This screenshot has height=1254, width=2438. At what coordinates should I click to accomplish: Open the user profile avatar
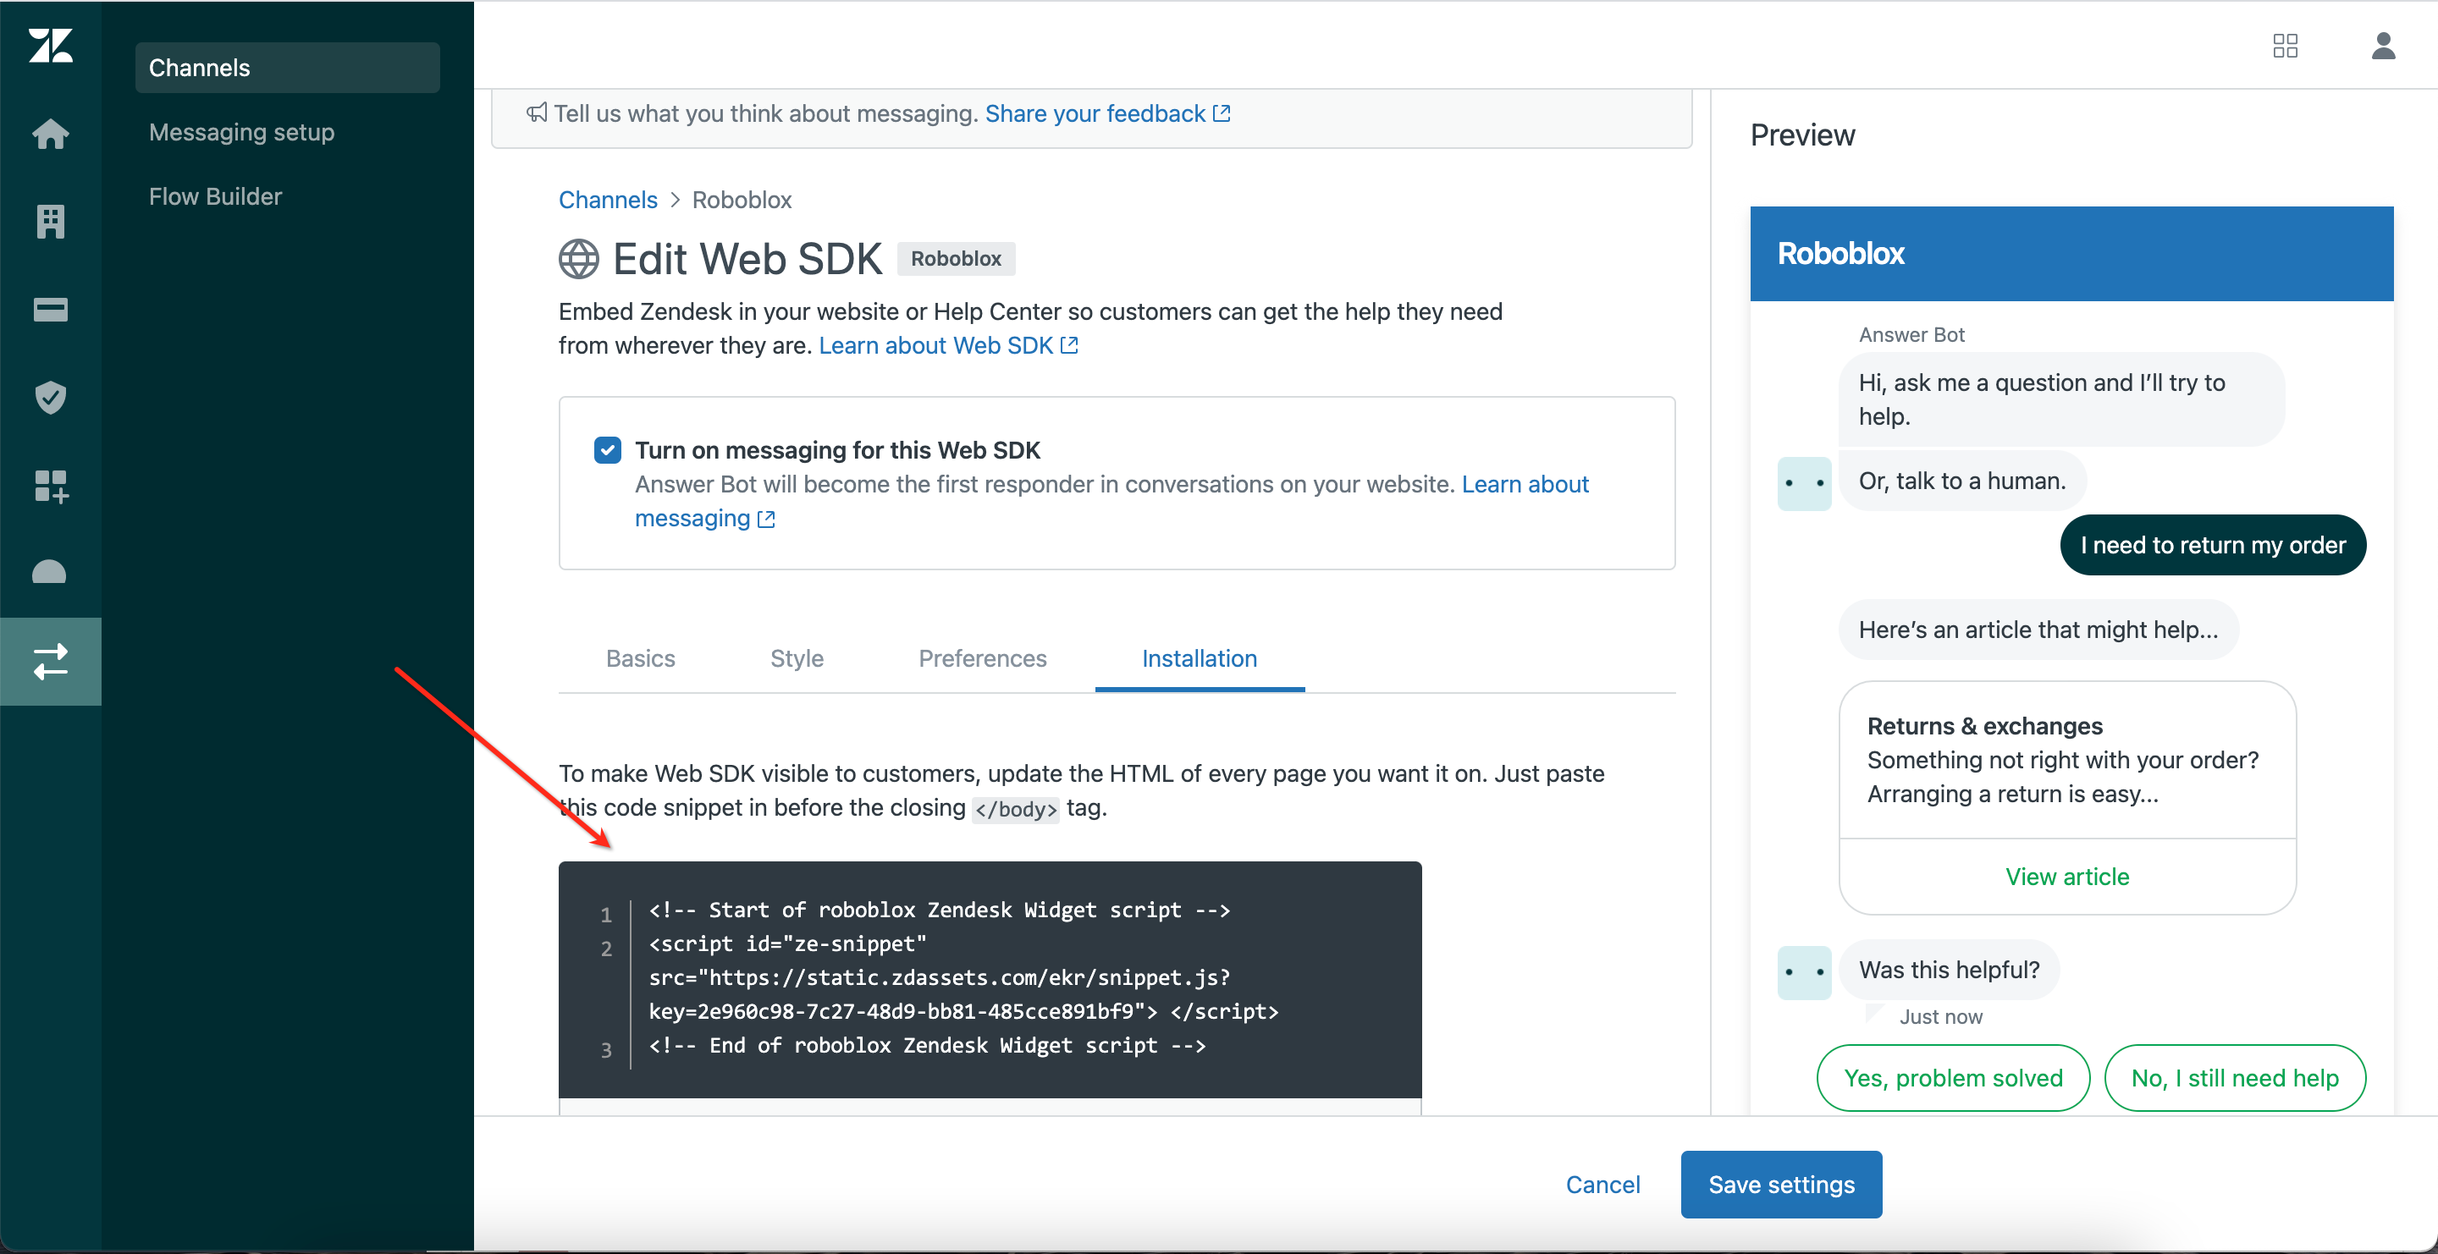pyautogui.click(x=2382, y=46)
